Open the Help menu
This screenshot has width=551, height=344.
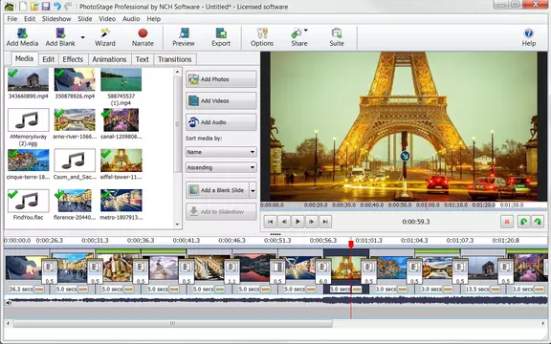pos(154,19)
